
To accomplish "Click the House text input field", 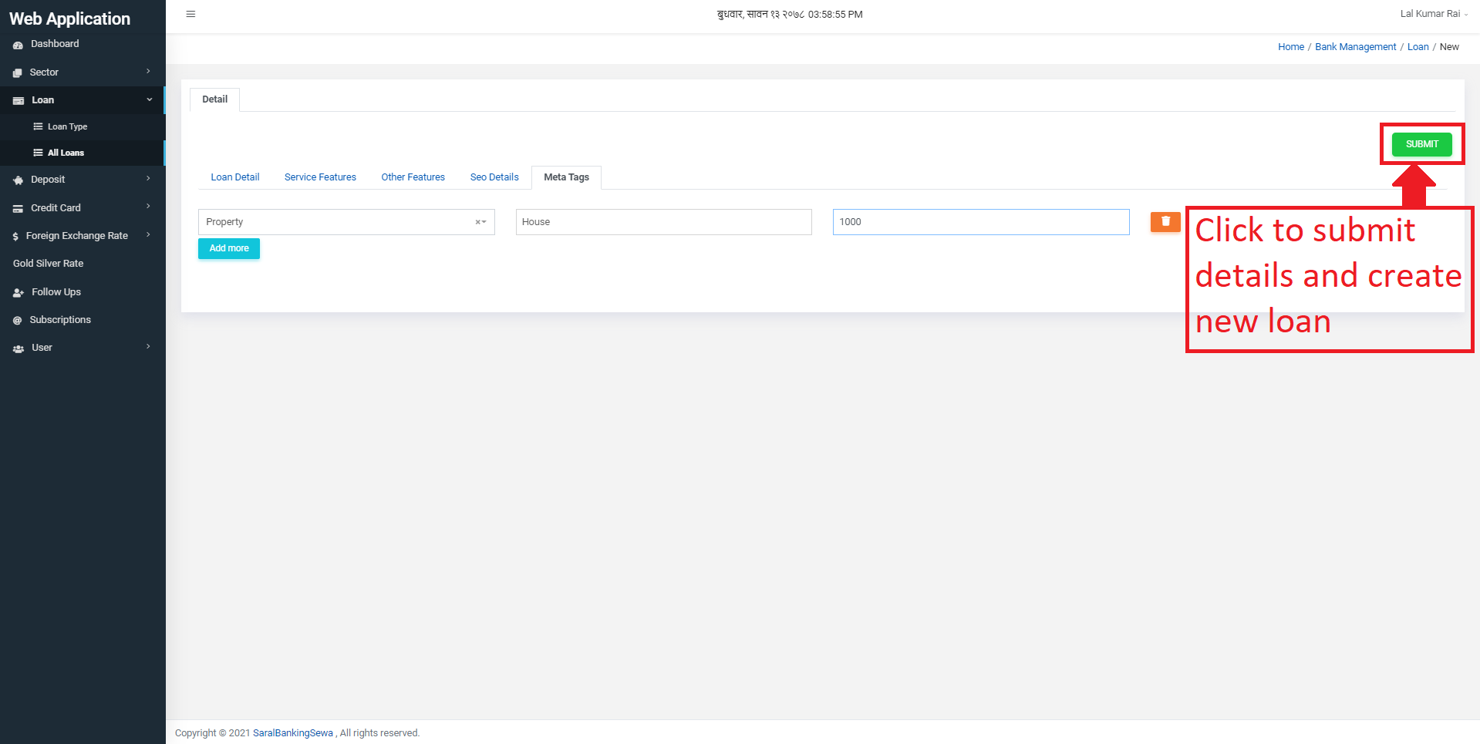I will click(x=663, y=222).
